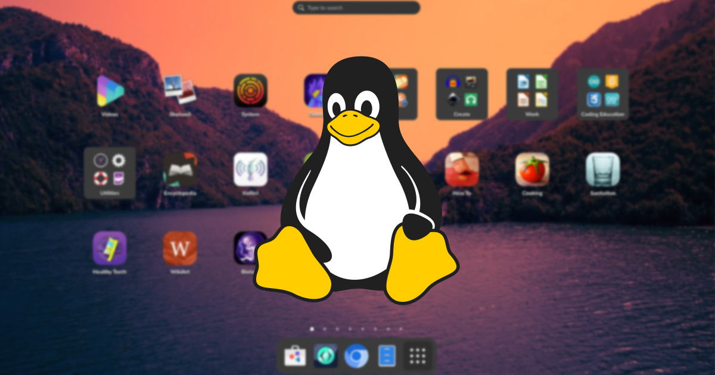The height and width of the screenshot is (375, 715).
Task: Open Files from the dock
Action: point(387,356)
